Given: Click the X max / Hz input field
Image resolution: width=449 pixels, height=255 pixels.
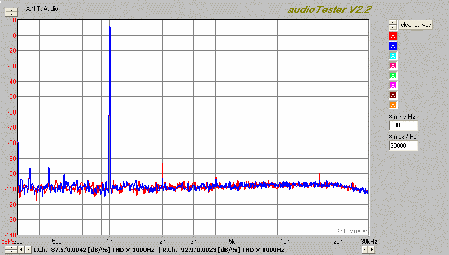Looking at the screenshot, I should [403, 146].
